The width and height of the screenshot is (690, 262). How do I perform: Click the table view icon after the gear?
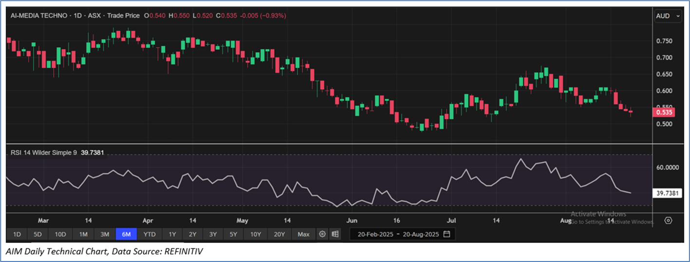tap(335, 234)
